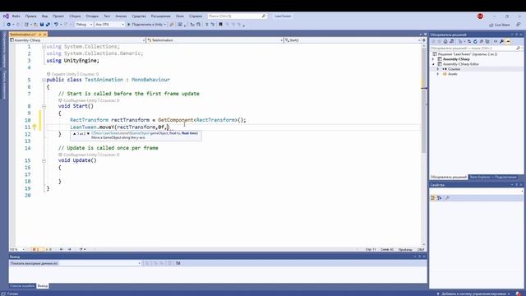Open the View (Вид) menu
Screen dimensions: 526x296
44,16
